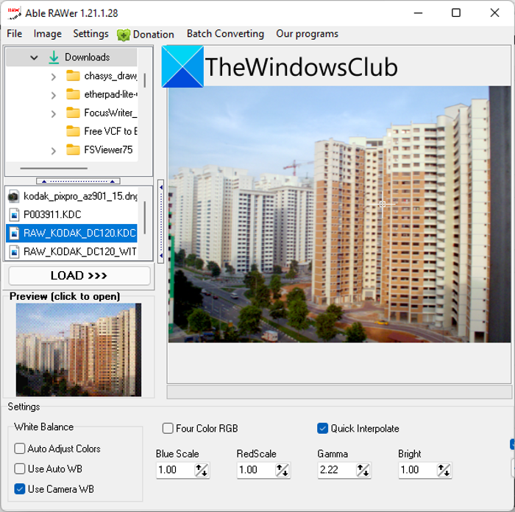Click the Blue Scale stepper arrows

(x=202, y=470)
